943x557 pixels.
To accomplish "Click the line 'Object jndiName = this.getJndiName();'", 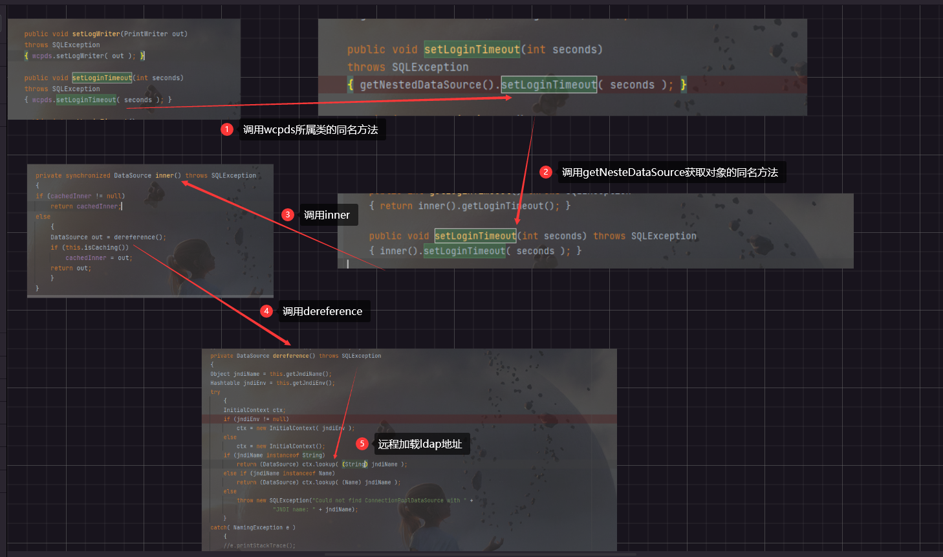I will 271,374.
